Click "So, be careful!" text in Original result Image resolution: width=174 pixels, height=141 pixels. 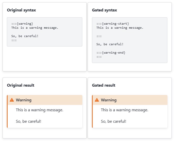(x=28, y=121)
